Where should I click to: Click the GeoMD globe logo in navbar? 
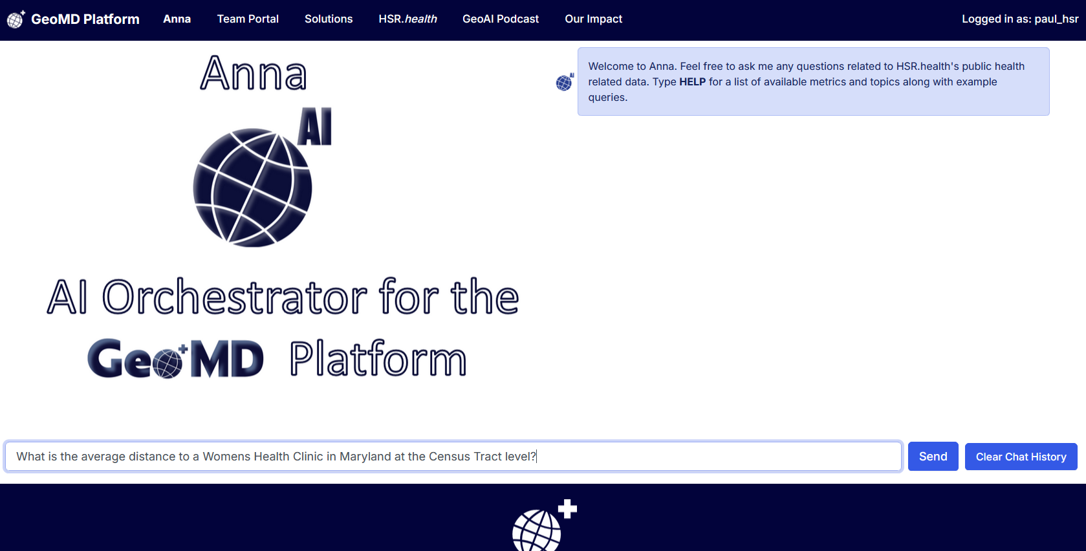16,19
